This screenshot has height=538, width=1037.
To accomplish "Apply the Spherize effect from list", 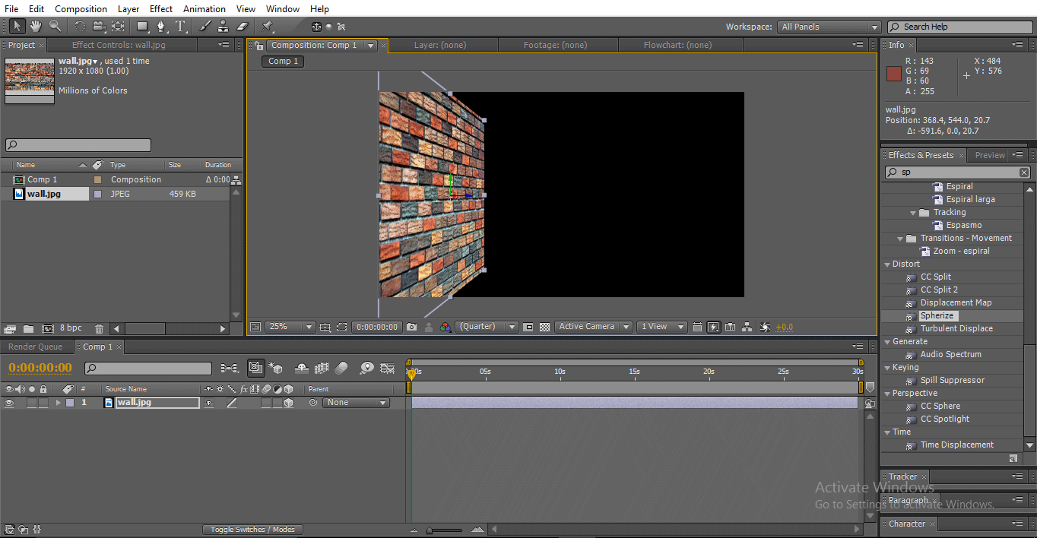I will coord(937,315).
